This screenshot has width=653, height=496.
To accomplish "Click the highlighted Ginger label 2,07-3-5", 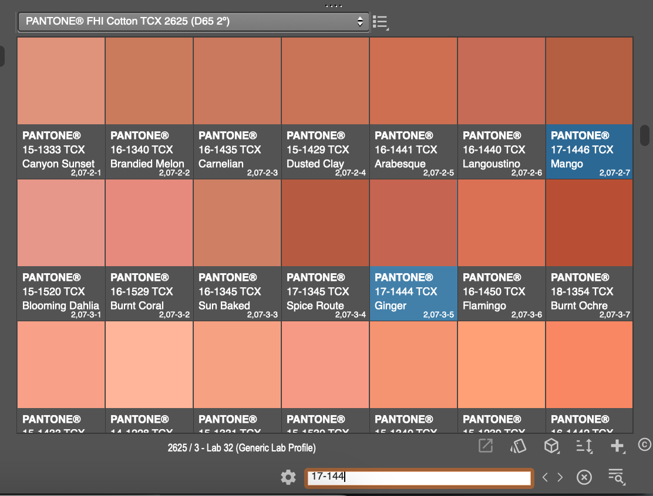I will (413, 294).
